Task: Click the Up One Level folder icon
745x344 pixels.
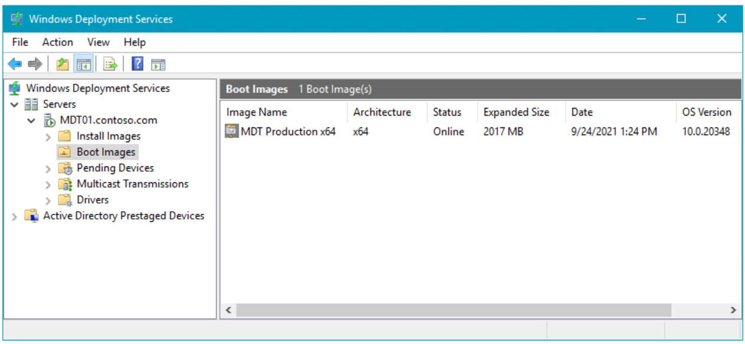Action: (63, 64)
